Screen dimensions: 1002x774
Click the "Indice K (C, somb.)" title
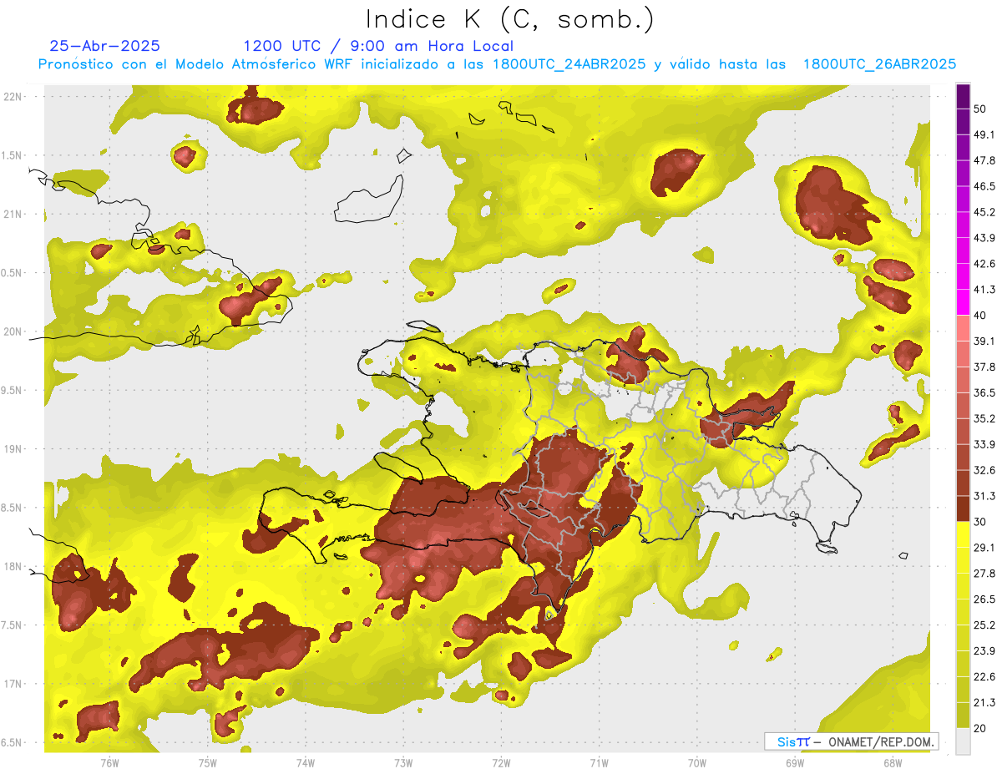click(x=509, y=19)
